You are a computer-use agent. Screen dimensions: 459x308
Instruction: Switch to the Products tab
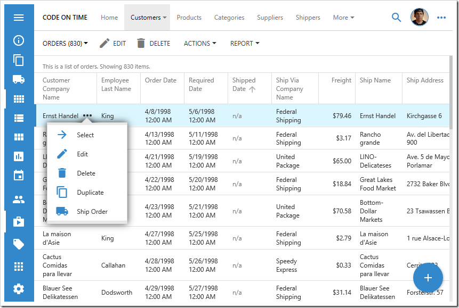(x=189, y=18)
